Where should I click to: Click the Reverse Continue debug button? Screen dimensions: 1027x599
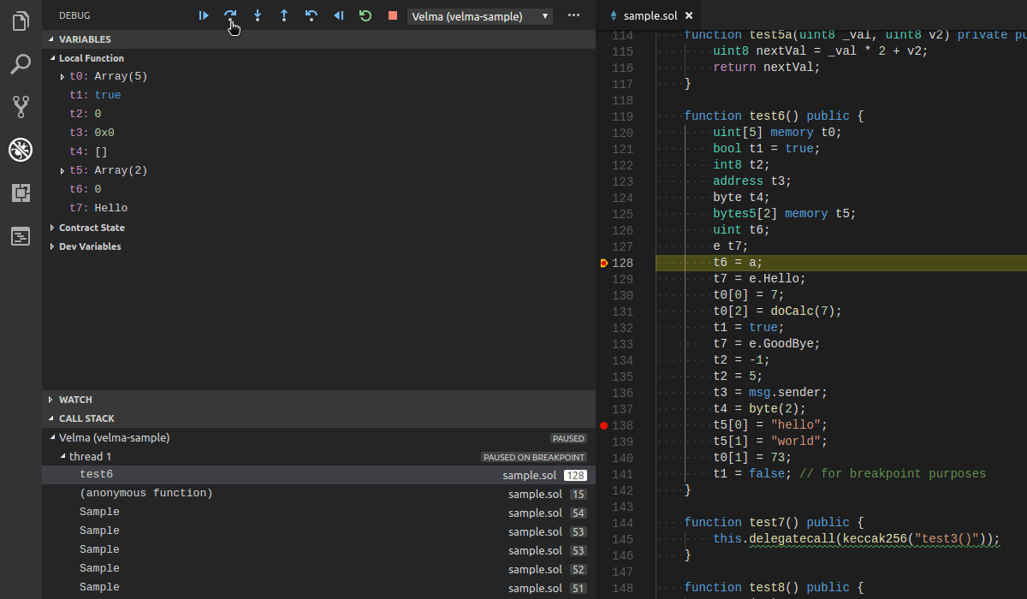(339, 15)
